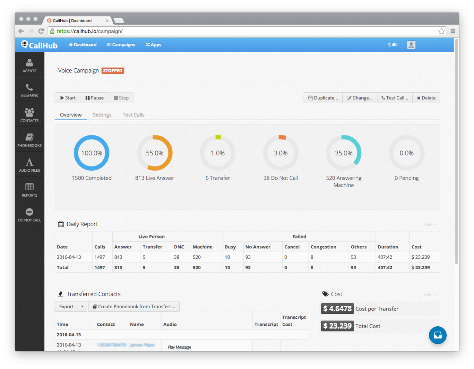
Task: Open the Phonebooks section in the sidebar
Action: click(x=29, y=140)
